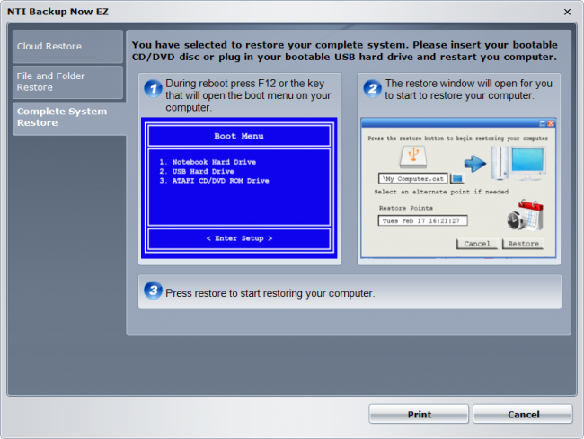
Task: Select the Complete System Restore tab
Action: [69, 118]
